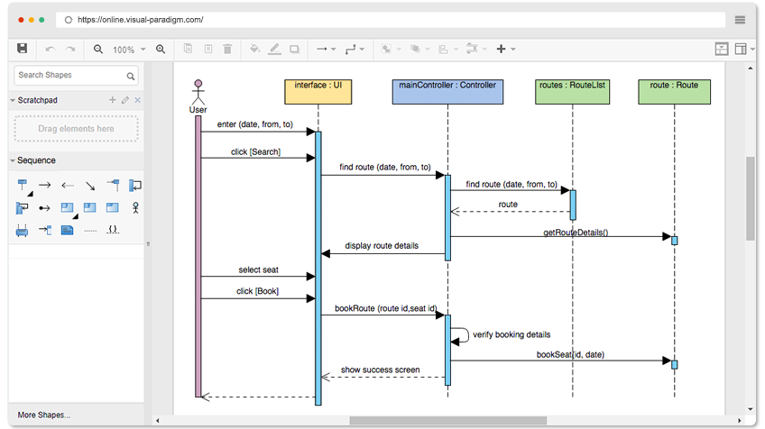
Task: Click the More Shapes... button
Action: tap(44, 415)
